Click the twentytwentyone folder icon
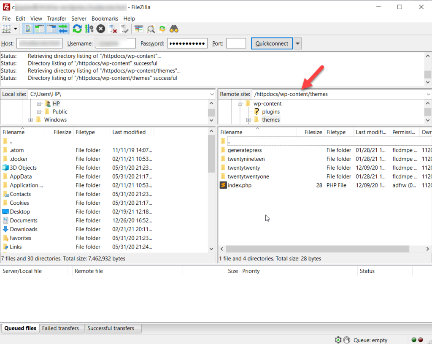This screenshot has width=432, height=344. [223, 176]
